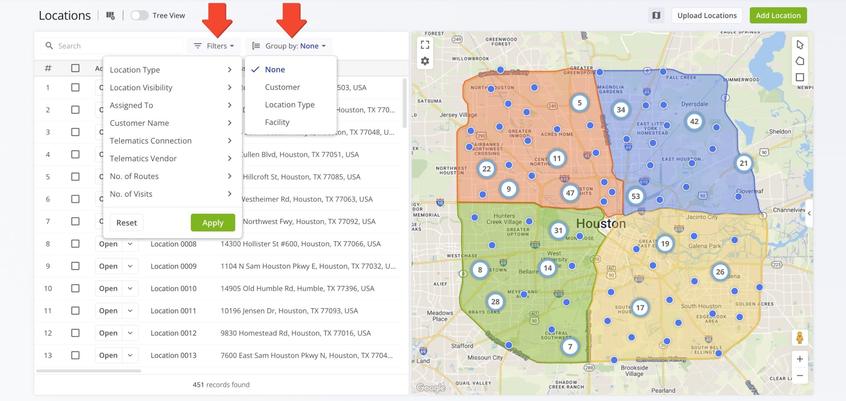Open map settings via gear icon
846x401 pixels.
coord(425,60)
